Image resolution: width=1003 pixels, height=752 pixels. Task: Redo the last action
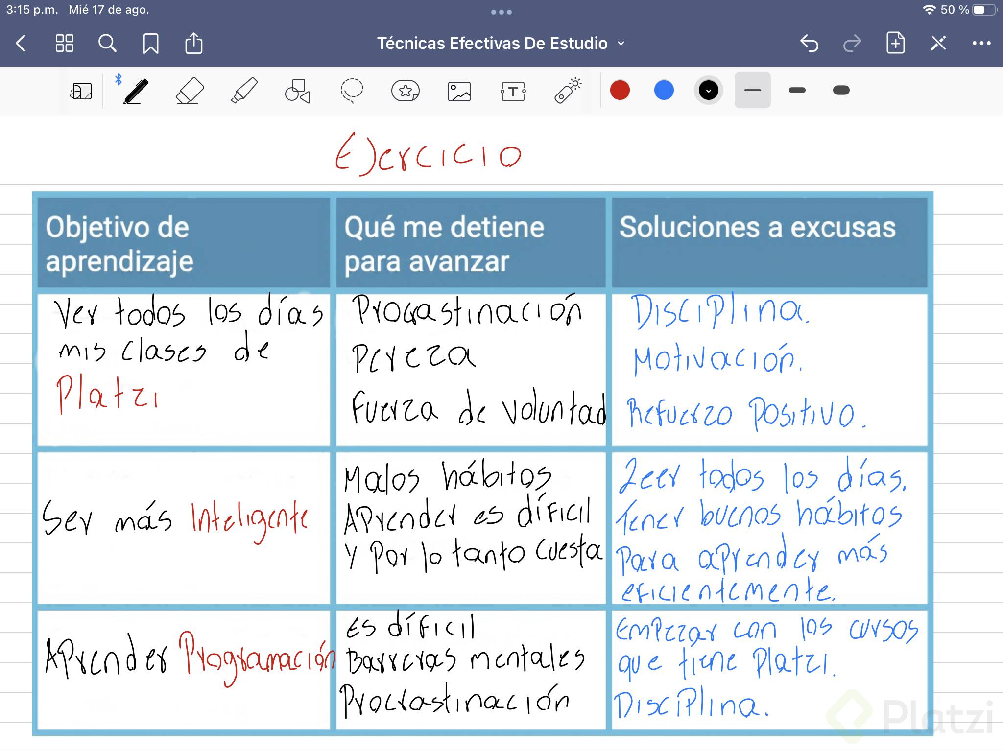click(x=852, y=44)
